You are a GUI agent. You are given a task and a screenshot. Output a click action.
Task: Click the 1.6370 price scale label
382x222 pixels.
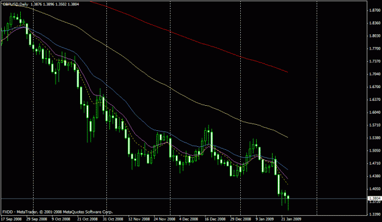(375, 100)
